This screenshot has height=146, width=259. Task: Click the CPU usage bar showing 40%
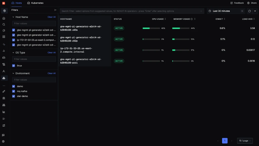[151, 28]
